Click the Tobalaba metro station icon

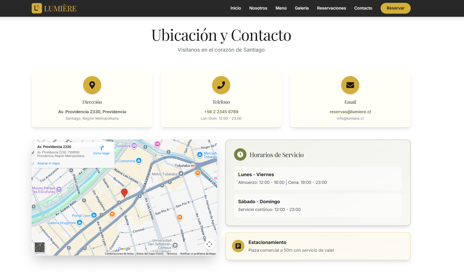(x=193, y=166)
